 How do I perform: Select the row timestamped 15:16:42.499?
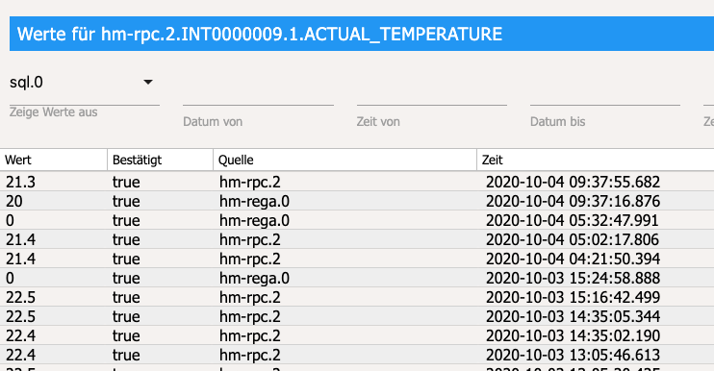click(x=357, y=297)
